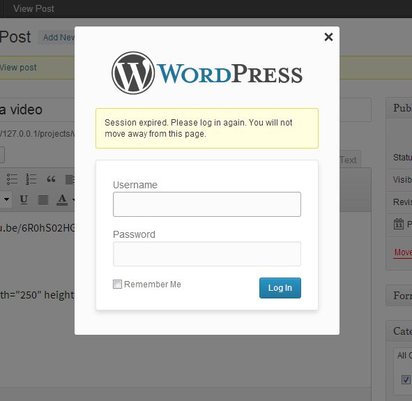Click the Move to Trash link
Screen dimensions: 412x401
(402, 252)
